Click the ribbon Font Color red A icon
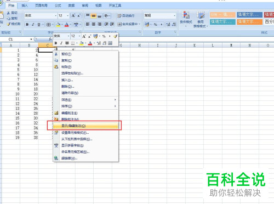Screen dimensions: 274x204 pos(66,25)
